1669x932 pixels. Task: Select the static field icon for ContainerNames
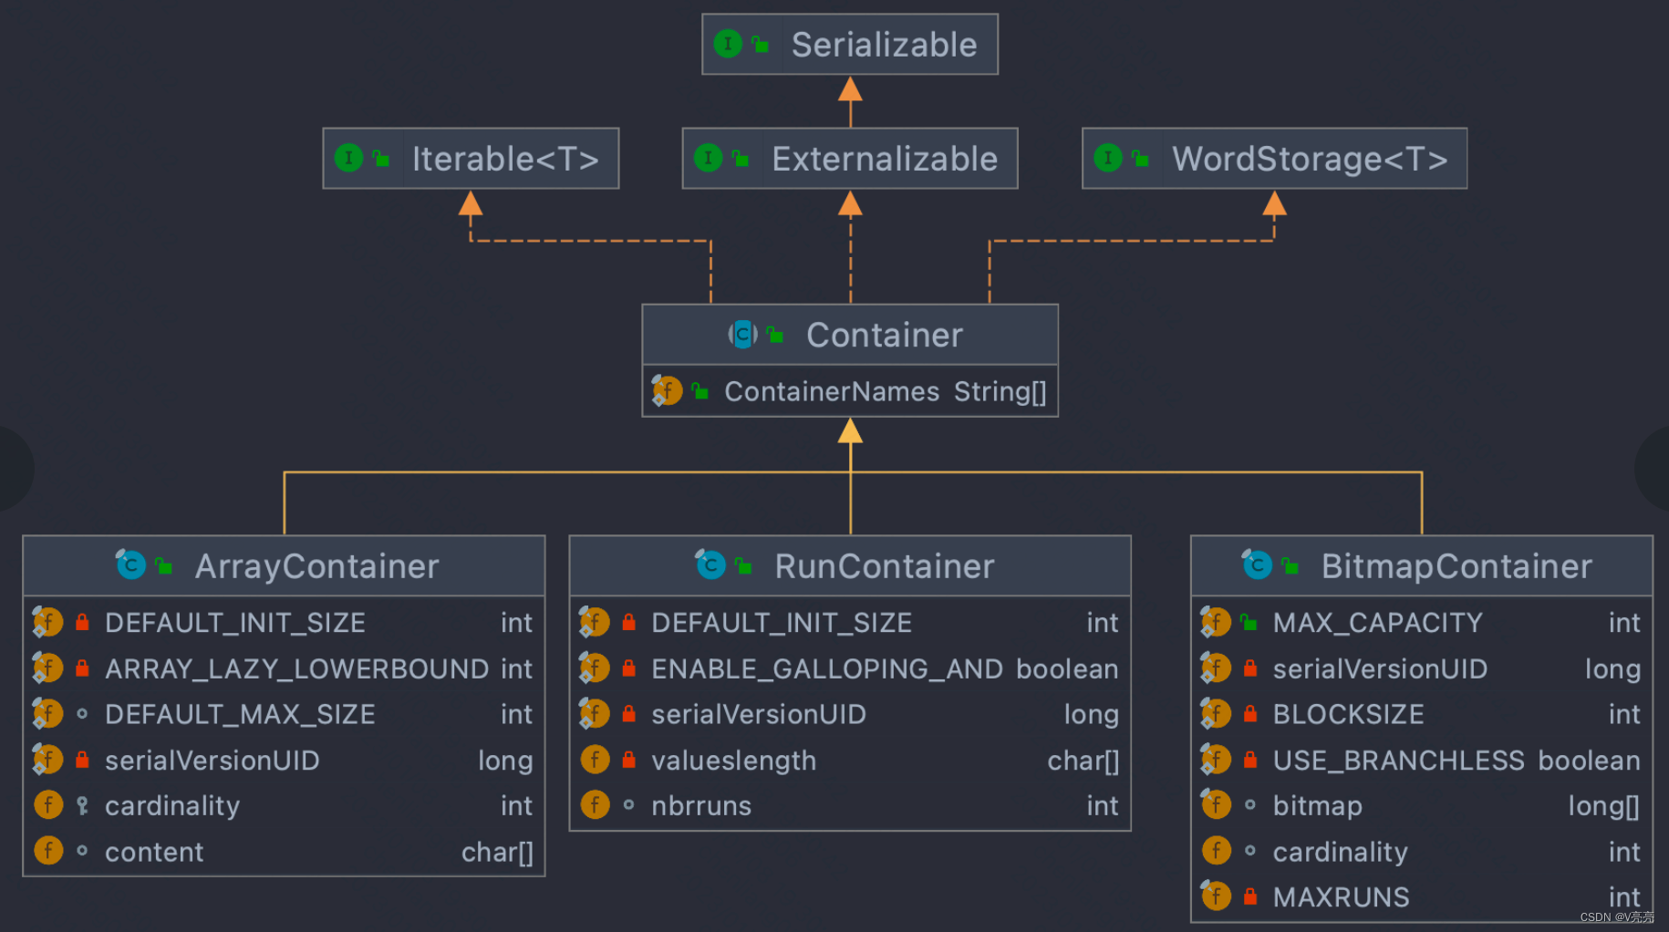[x=667, y=390]
